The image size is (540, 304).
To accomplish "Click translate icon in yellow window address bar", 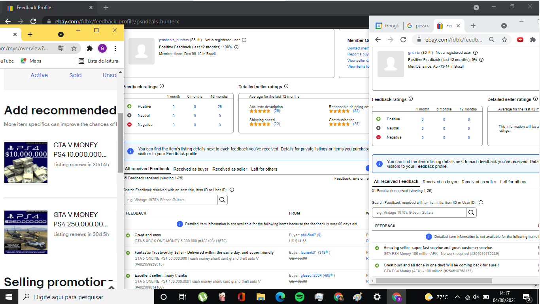I will pyautogui.click(x=61, y=48).
